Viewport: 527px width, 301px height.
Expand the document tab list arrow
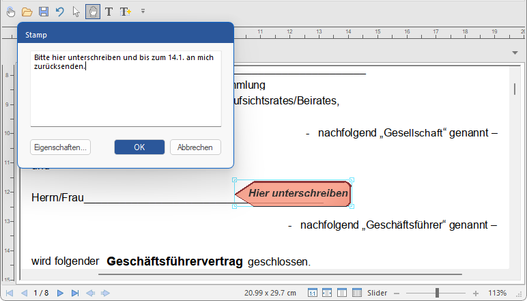pyautogui.click(x=515, y=53)
